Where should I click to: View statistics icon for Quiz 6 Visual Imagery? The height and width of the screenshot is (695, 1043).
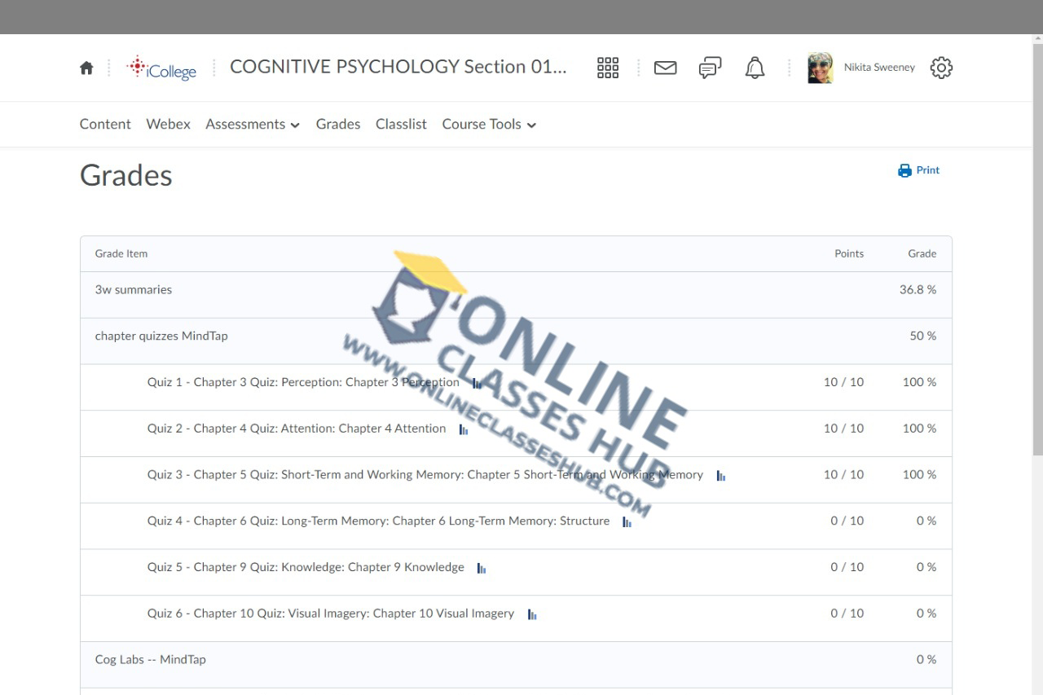click(532, 615)
